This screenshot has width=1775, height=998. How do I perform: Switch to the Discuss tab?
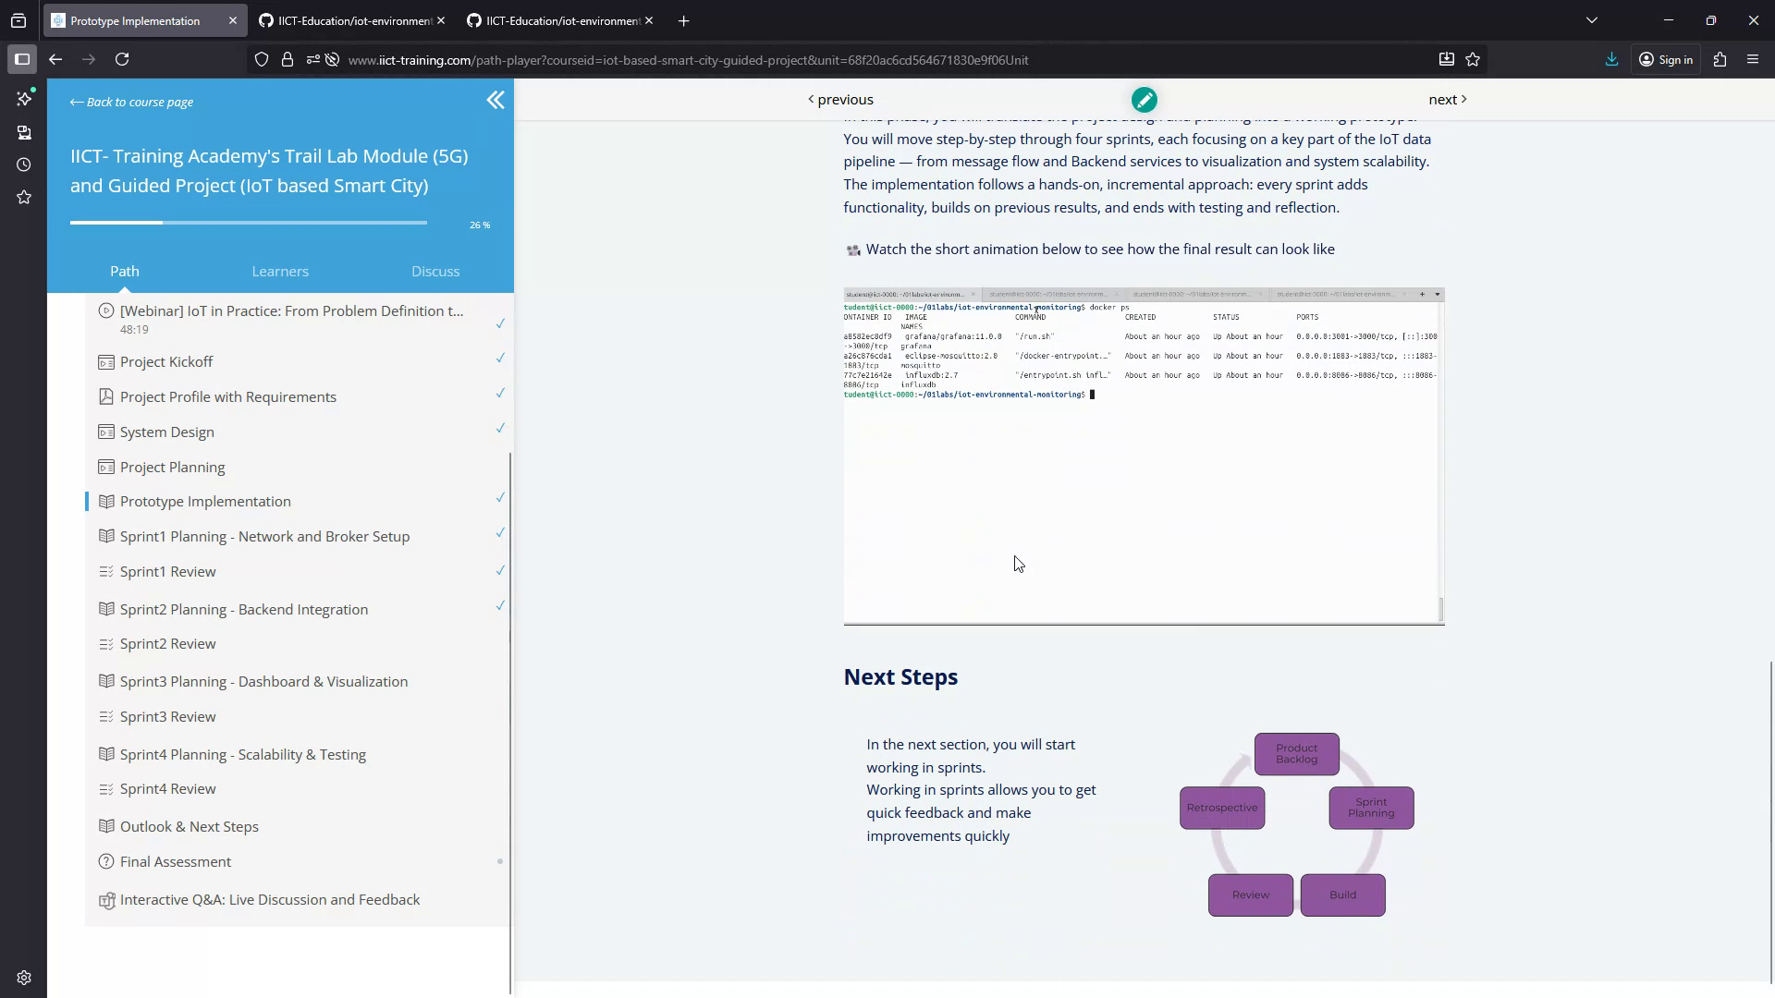435,271
